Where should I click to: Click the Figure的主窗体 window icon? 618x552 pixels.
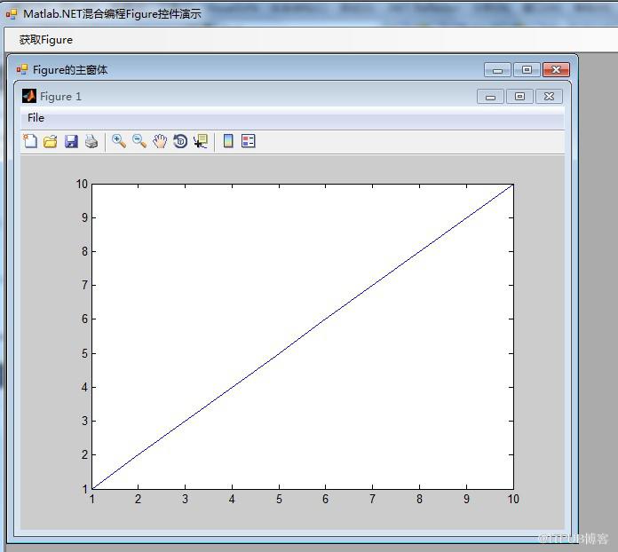[22, 69]
